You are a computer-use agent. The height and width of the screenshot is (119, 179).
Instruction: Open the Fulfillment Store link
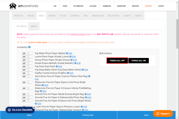pos(77,34)
